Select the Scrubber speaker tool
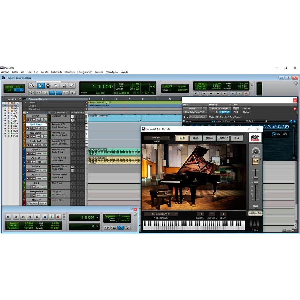Screen dimensions: 300x300 coord(64,86)
